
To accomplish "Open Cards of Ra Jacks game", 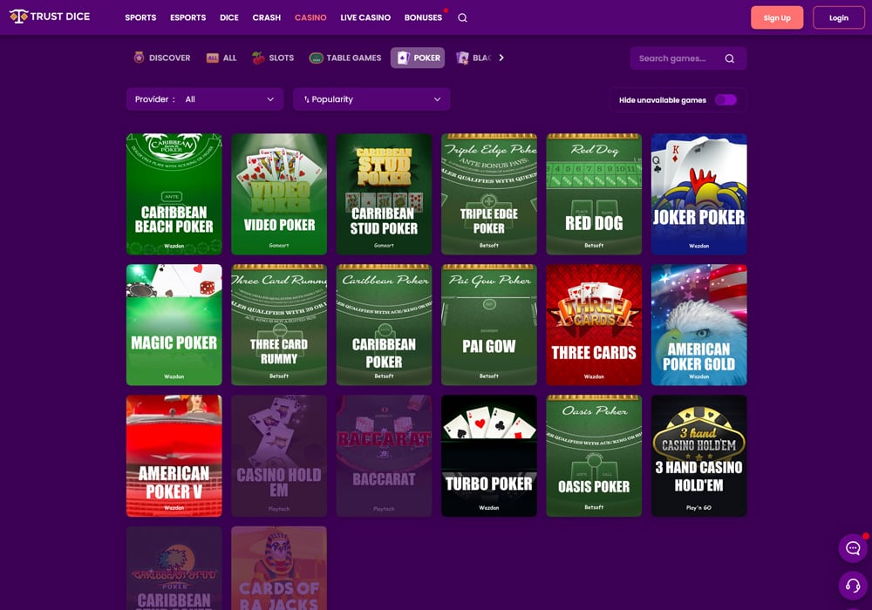I will (279, 568).
